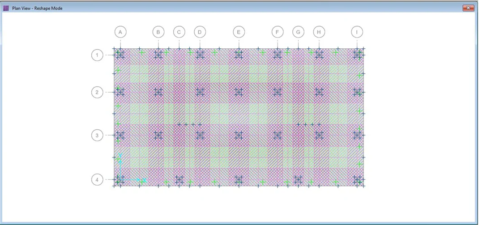The image size is (479, 225).
Task: Select grid bubble G at top
Action: pos(298,32)
